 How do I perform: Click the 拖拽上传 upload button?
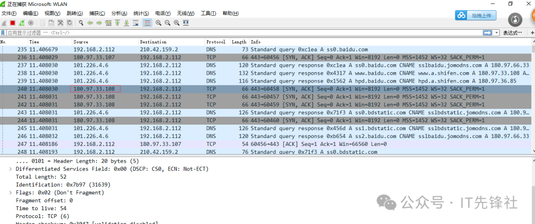point(476,16)
